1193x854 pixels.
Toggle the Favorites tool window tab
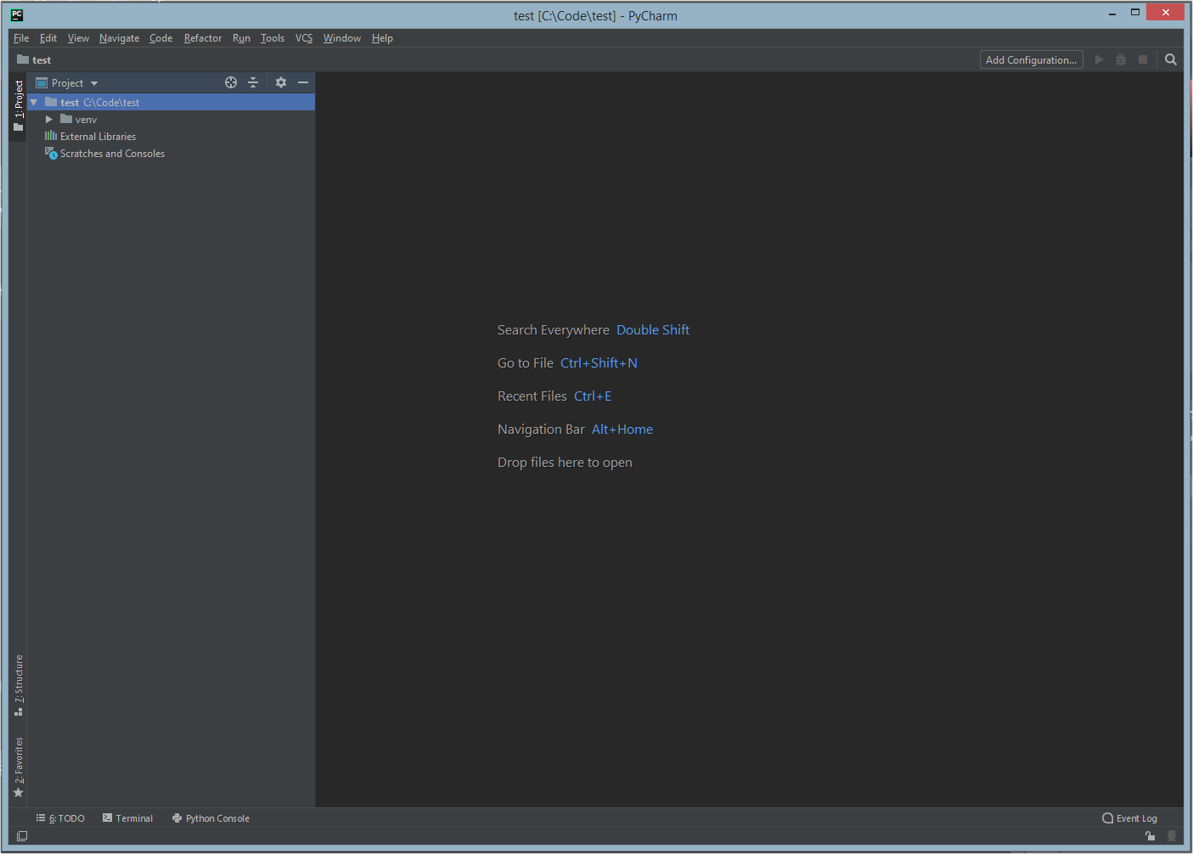19,764
